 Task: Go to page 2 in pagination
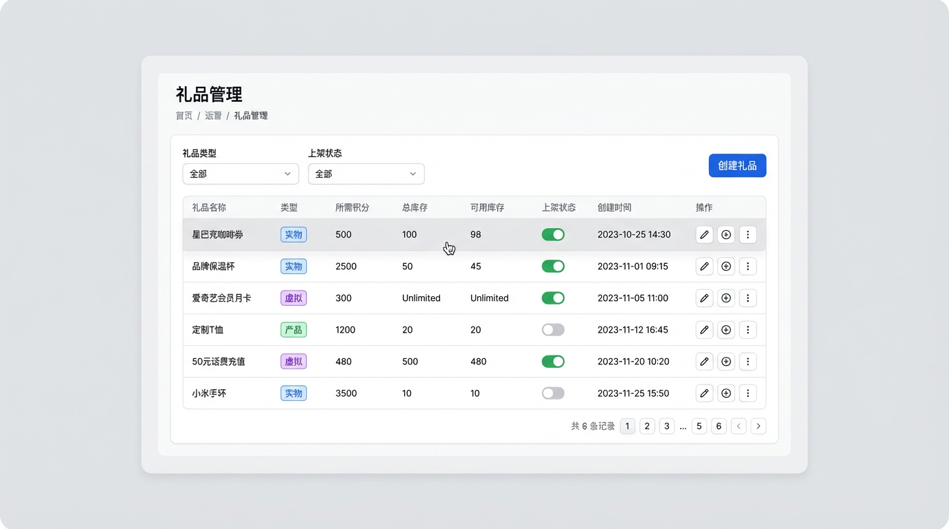647,426
